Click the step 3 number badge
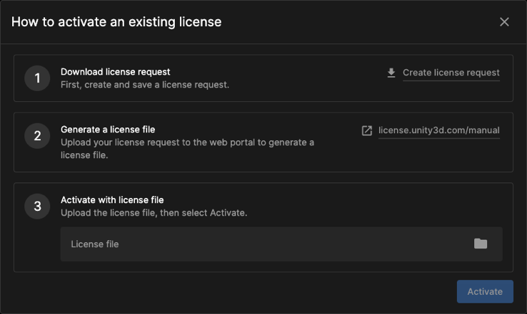Screen dimensions: 527x314 pos(37,206)
